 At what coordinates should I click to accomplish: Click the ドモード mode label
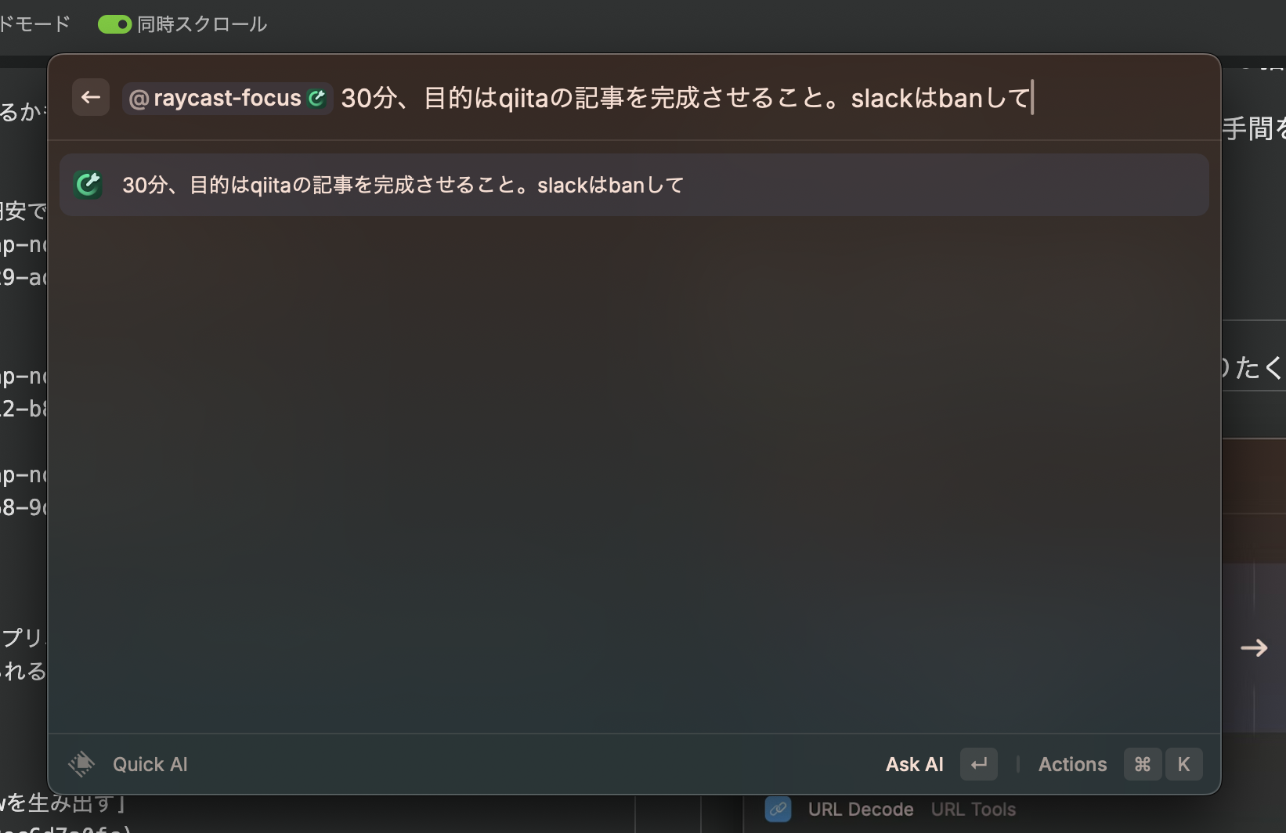[x=35, y=24]
